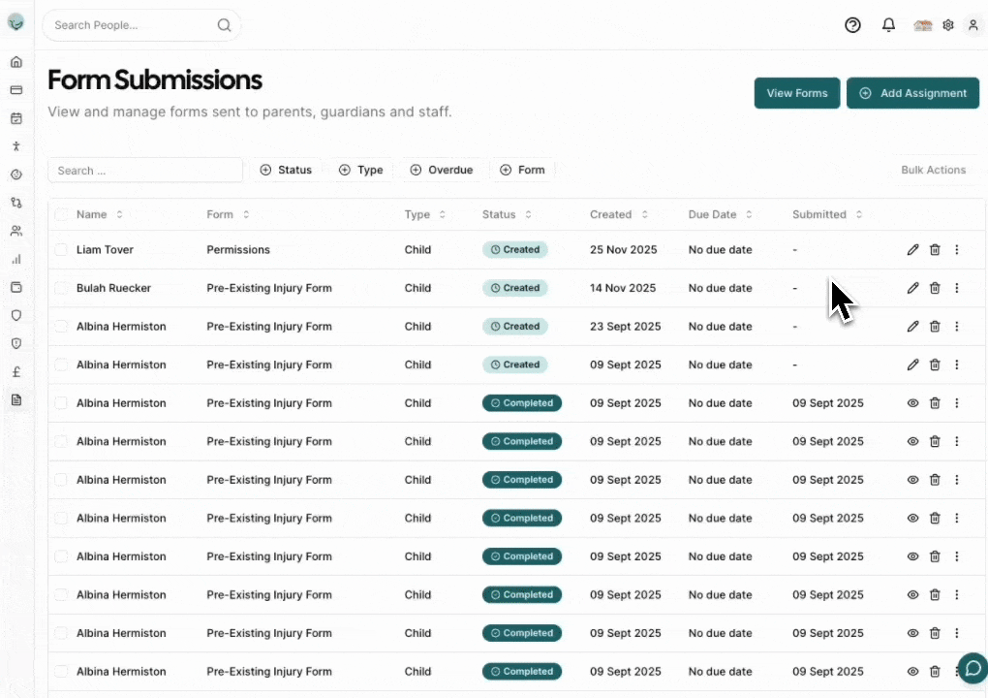This screenshot has width=988, height=698.
Task: Sort the table by Due Date column
Action: point(720,214)
